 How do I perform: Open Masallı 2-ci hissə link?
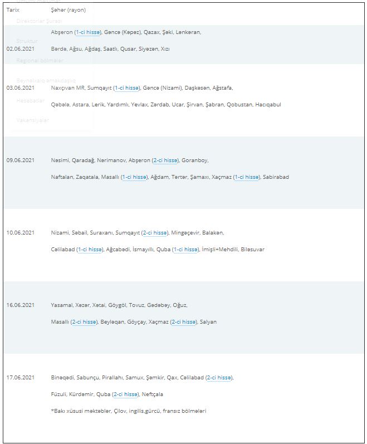tap(84, 322)
